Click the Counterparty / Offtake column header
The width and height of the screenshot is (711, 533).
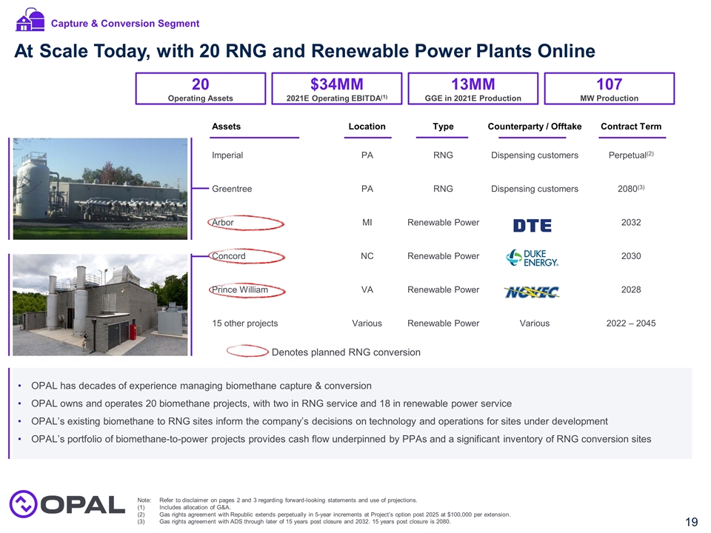(x=534, y=127)
